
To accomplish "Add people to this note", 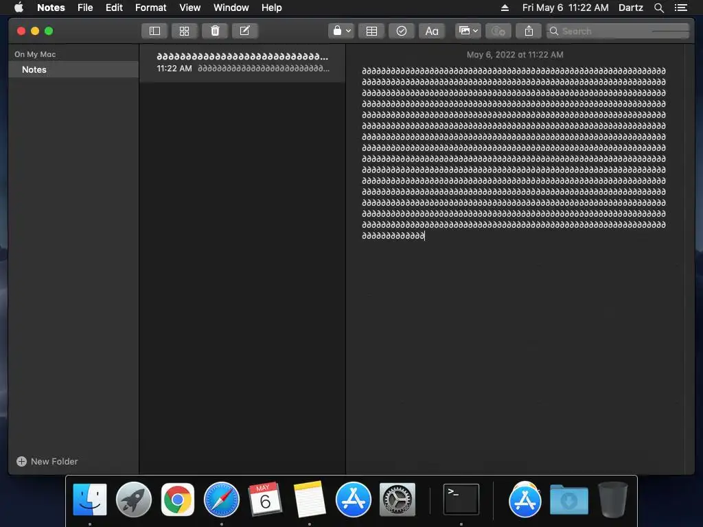I will point(498,31).
